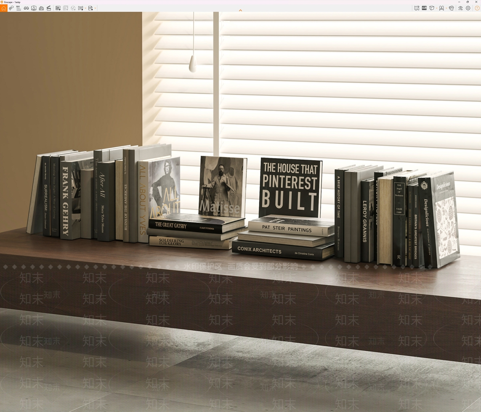Click the Enscape Home button

pyautogui.click(x=4, y=8)
